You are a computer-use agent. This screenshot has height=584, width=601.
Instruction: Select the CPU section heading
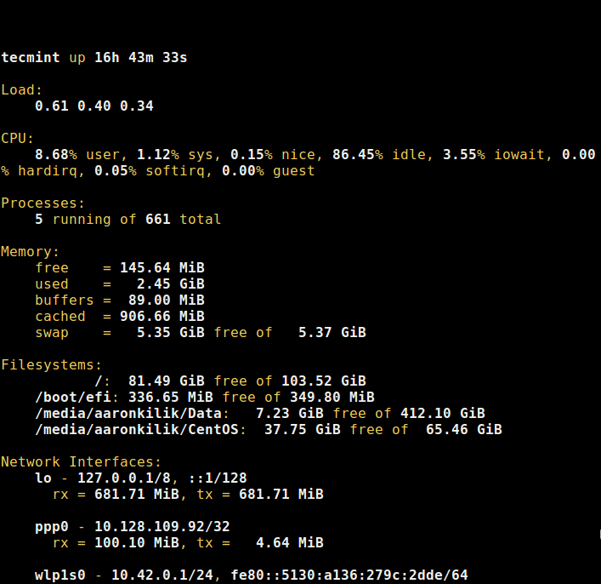(18, 139)
